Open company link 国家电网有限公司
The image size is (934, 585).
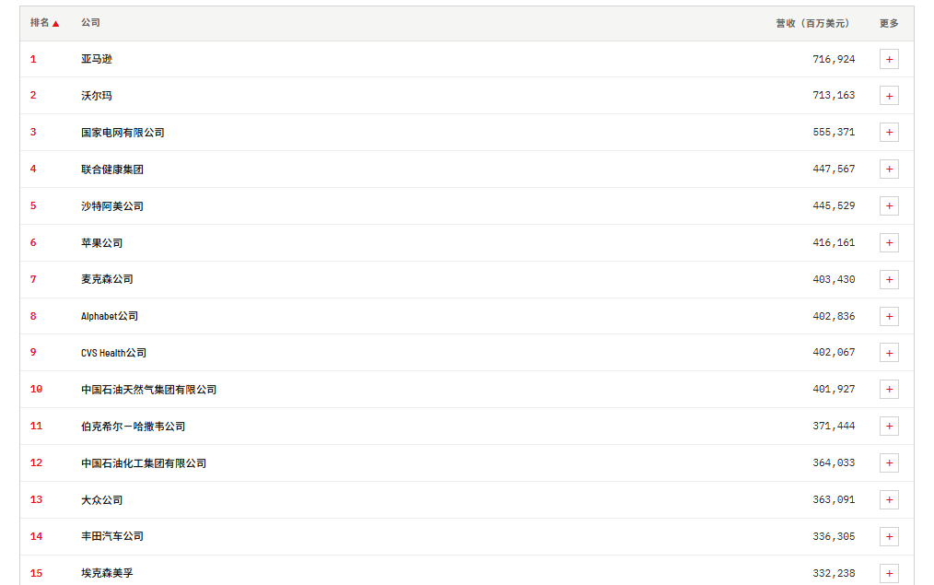click(x=123, y=133)
